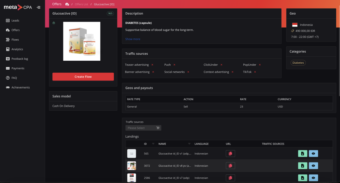
Task: Click the Offers briefcase icon in breadcrumb
Action: [x=67, y=4]
